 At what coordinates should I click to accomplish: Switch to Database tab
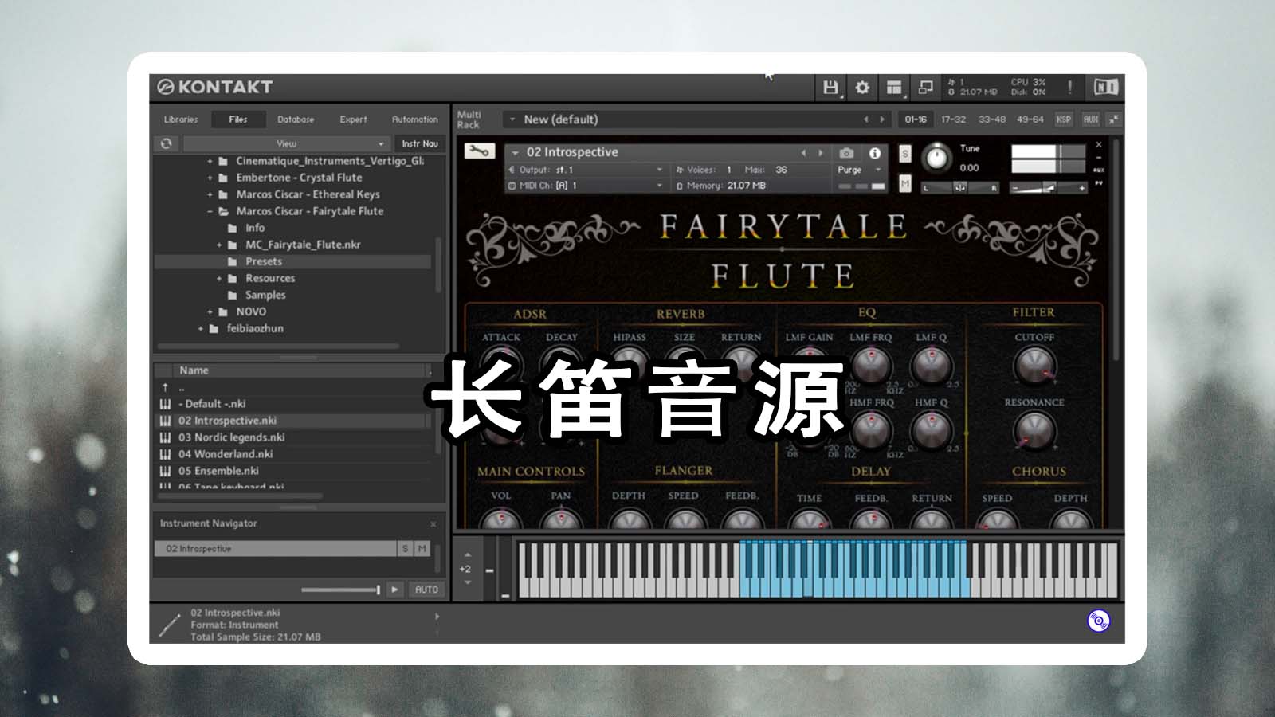point(296,119)
